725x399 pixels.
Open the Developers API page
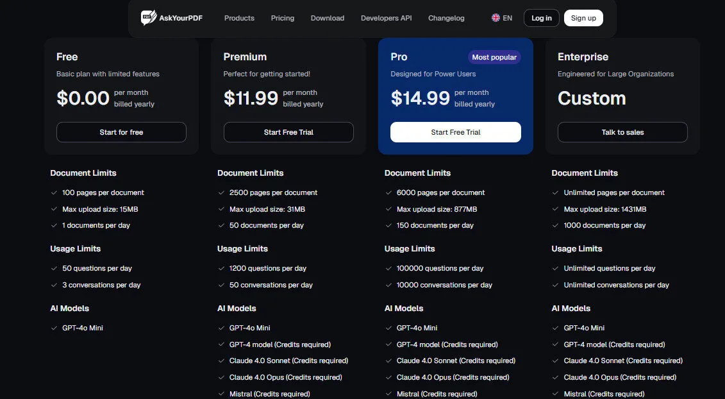click(386, 18)
